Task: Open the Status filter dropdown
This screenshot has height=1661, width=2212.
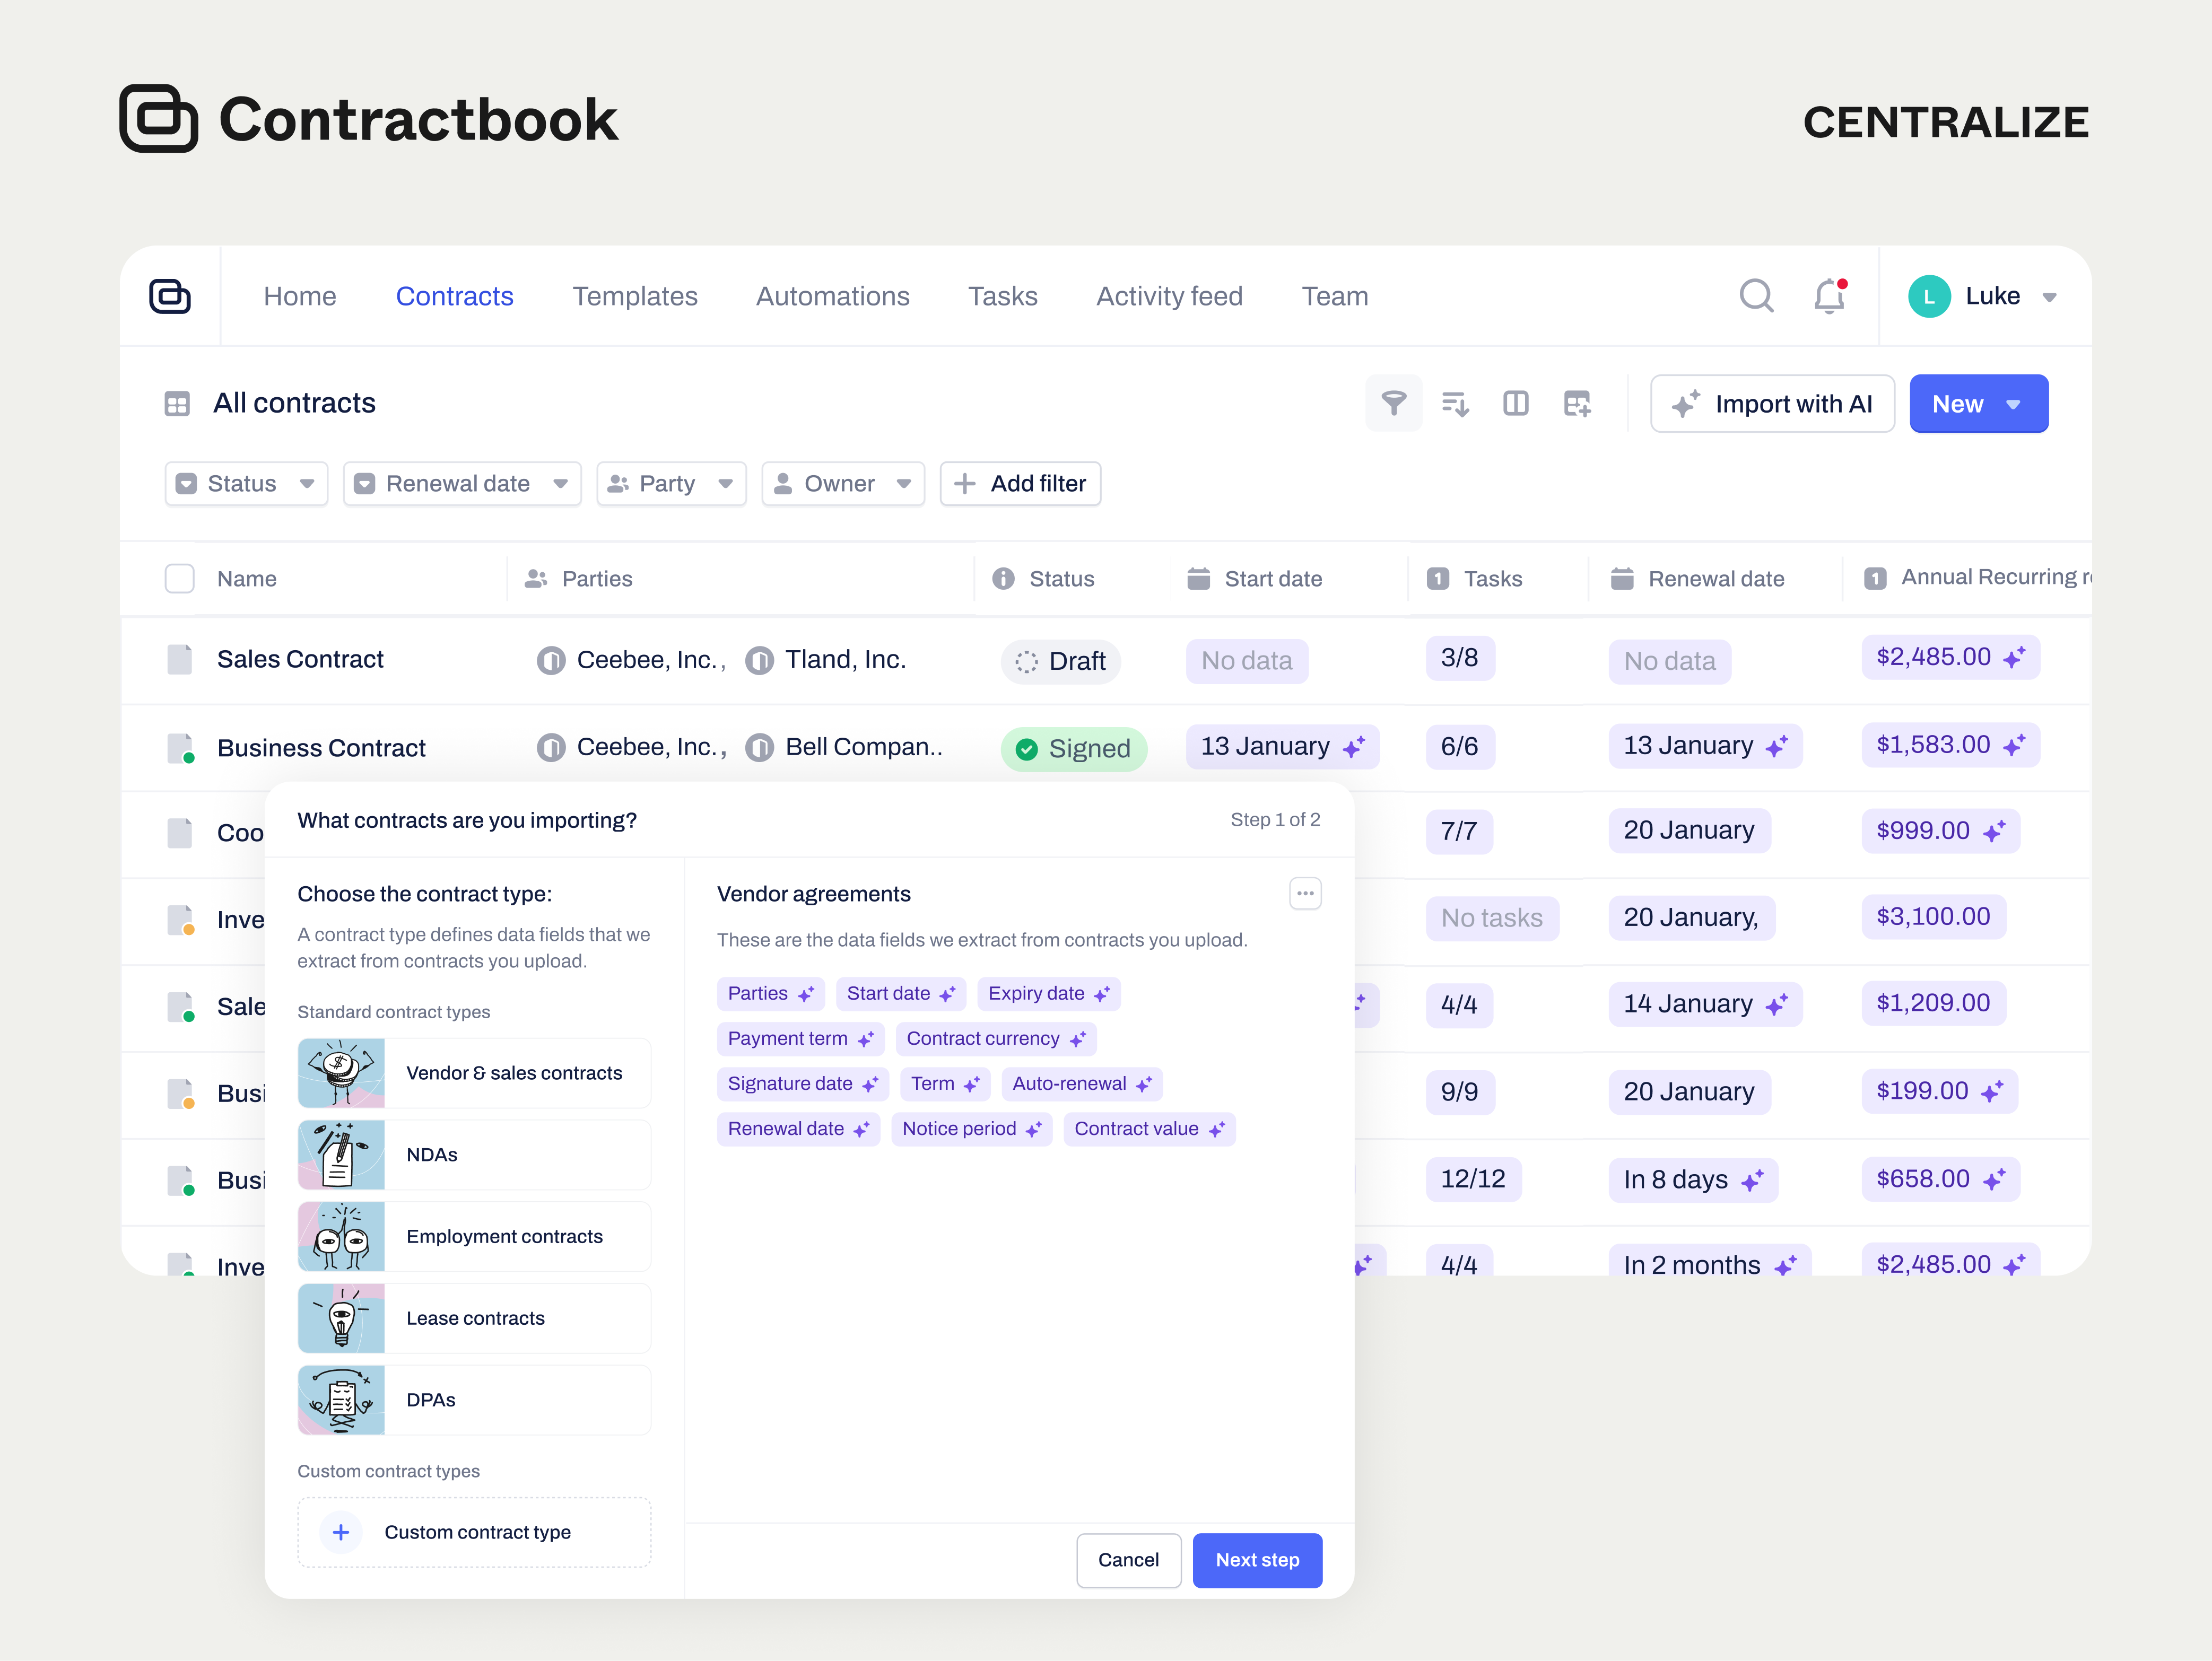Action: (245, 483)
